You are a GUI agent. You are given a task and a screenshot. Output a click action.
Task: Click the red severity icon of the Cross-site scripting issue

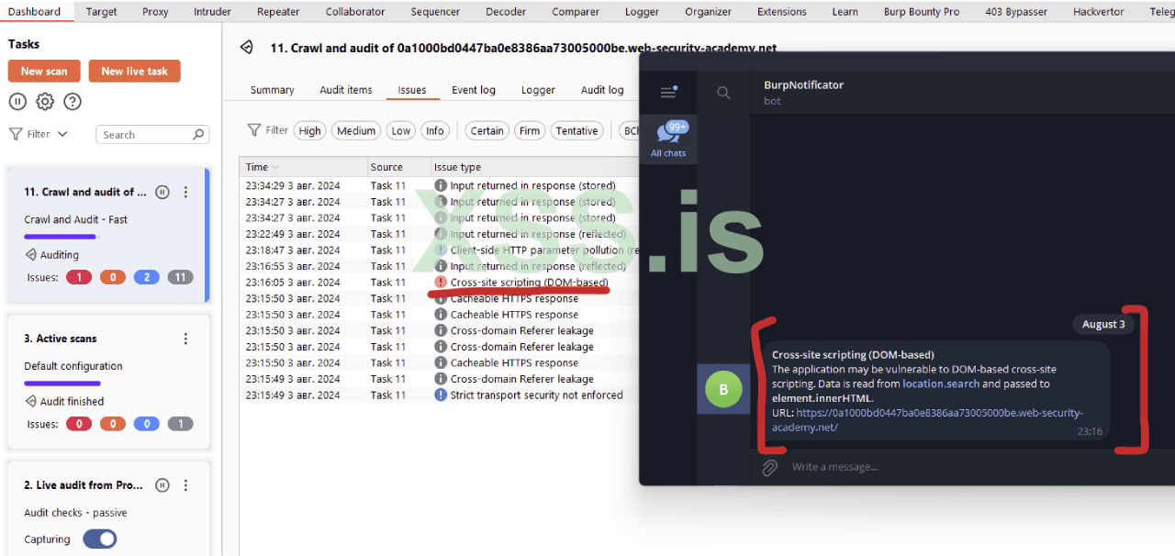point(441,283)
